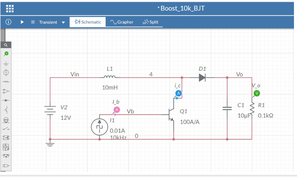Viewport: 297px width, 177px height.
Task: Click the Vo net label
Action: coord(239,74)
